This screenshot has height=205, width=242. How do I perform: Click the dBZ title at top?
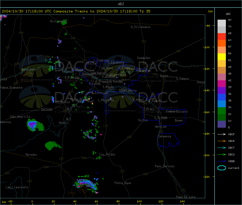[121, 4]
